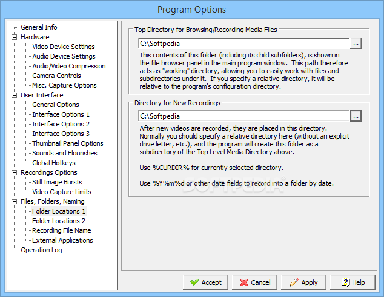View the Operation Log
The width and height of the screenshot is (384, 297).
pyautogui.click(x=41, y=250)
